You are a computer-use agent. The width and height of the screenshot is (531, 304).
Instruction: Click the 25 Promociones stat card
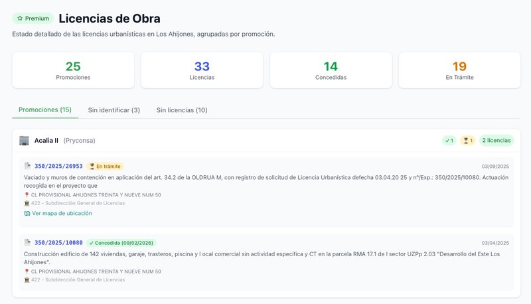pyautogui.click(x=73, y=70)
